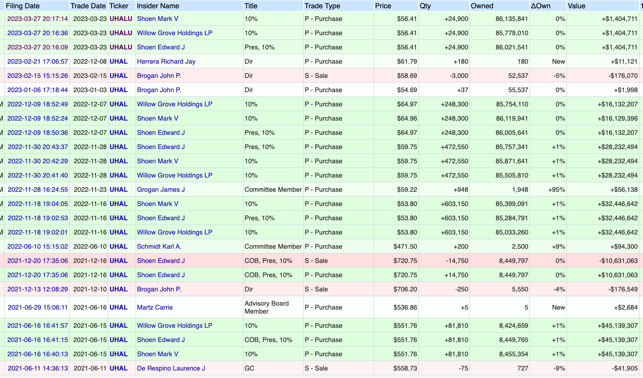
Task: Select the -$10,631,063 value cell
Action: (603, 261)
